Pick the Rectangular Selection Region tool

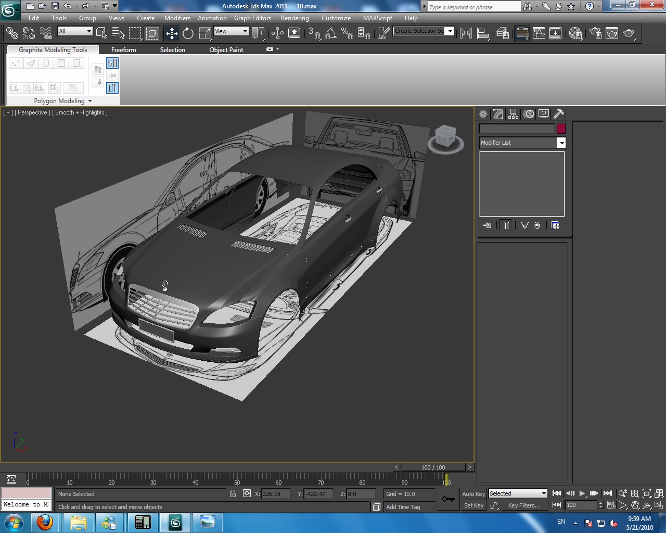[x=135, y=33]
